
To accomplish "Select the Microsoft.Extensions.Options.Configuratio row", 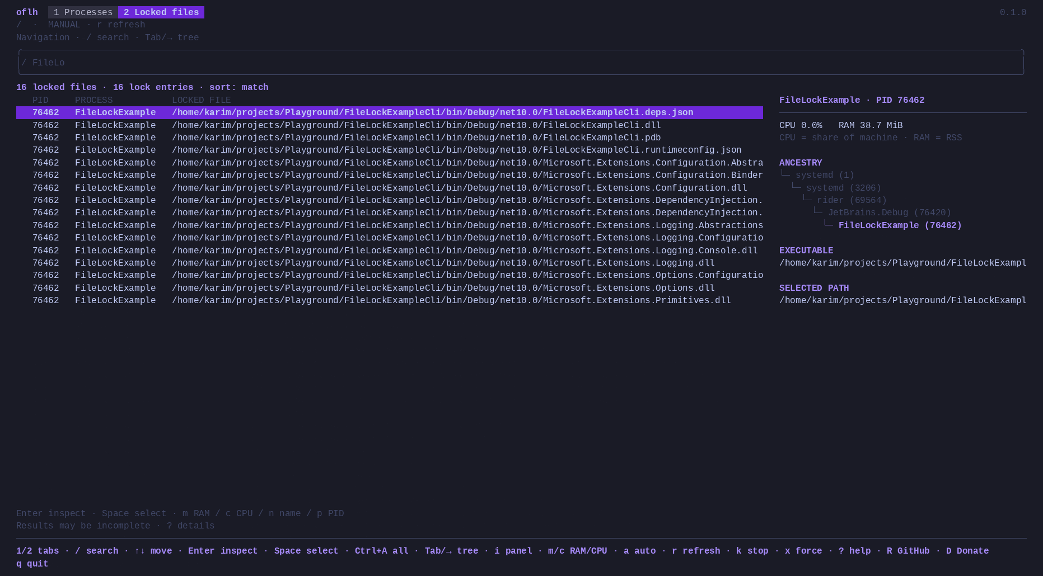I will pyautogui.click(x=390, y=275).
